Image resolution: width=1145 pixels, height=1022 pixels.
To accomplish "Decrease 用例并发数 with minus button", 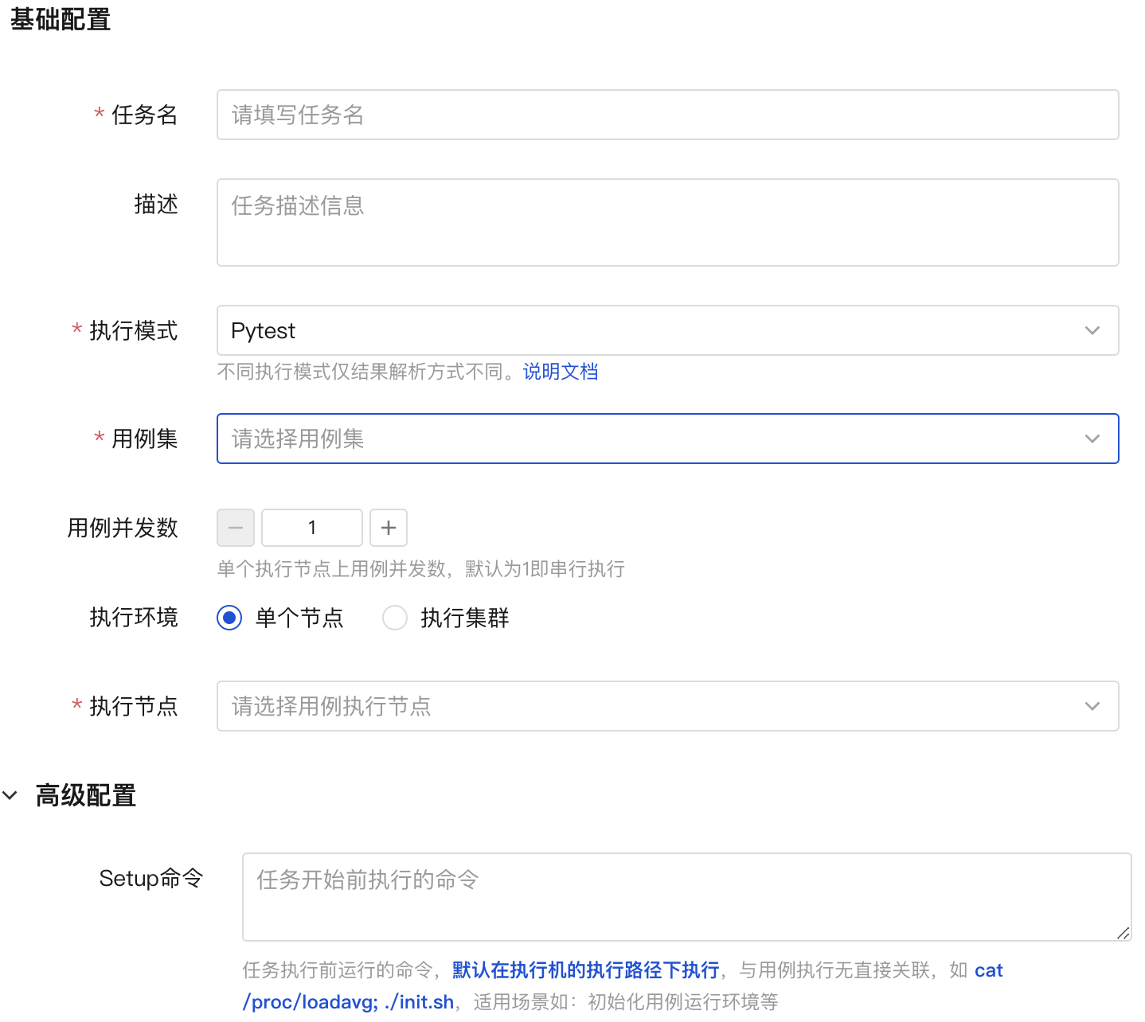I will pos(236,528).
